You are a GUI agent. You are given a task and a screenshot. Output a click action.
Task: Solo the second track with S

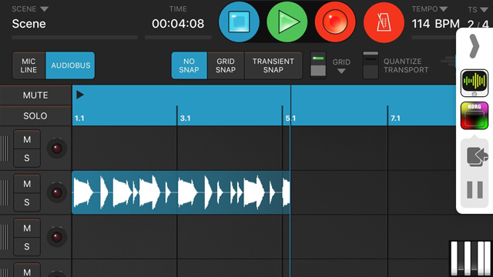27,202
